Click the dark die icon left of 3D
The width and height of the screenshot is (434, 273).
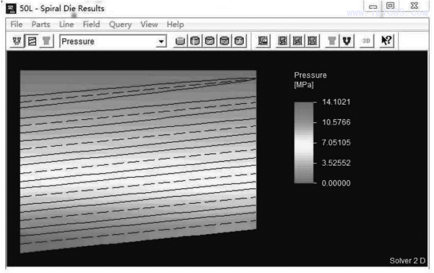coord(346,41)
